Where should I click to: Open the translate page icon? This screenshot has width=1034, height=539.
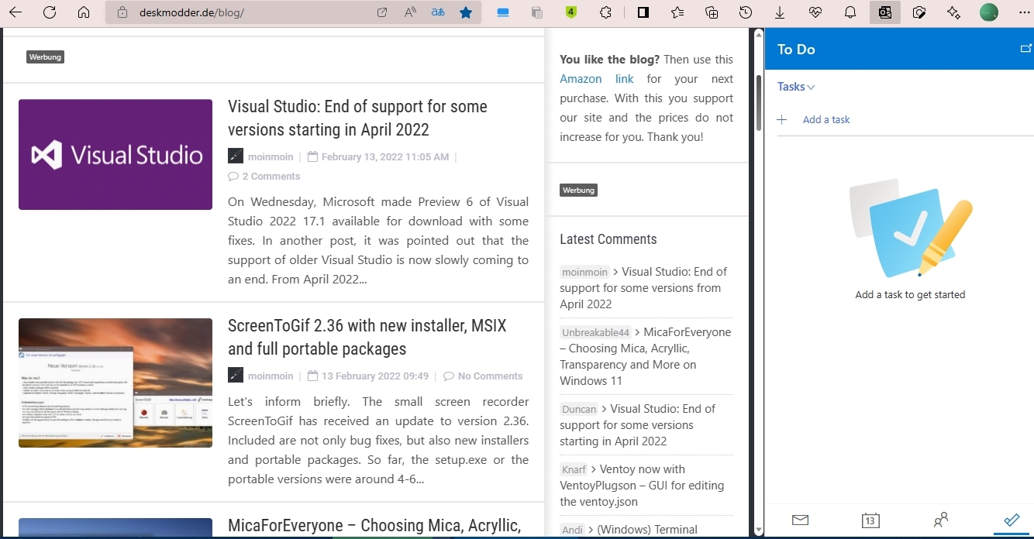tap(438, 12)
